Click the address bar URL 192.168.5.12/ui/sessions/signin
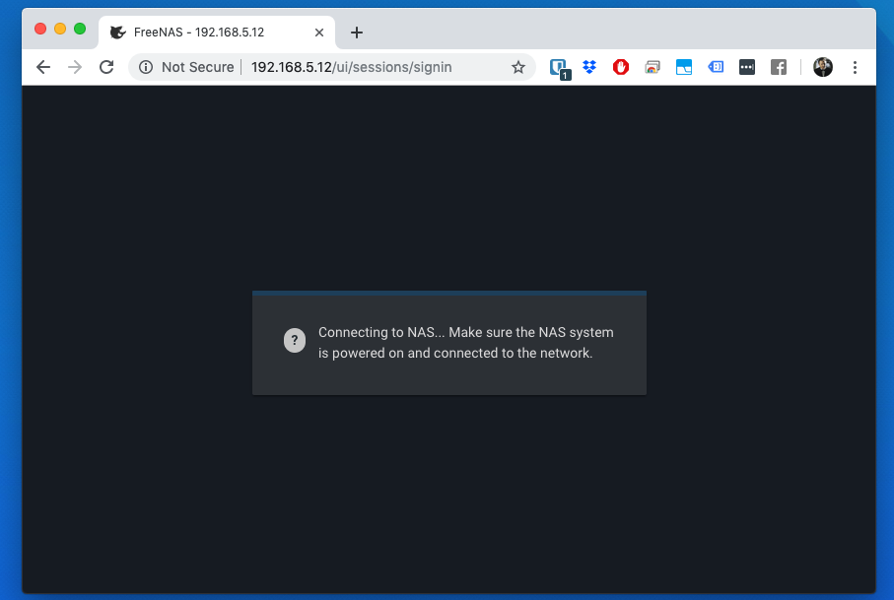Screen dimensions: 894x600 coord(351,67)
